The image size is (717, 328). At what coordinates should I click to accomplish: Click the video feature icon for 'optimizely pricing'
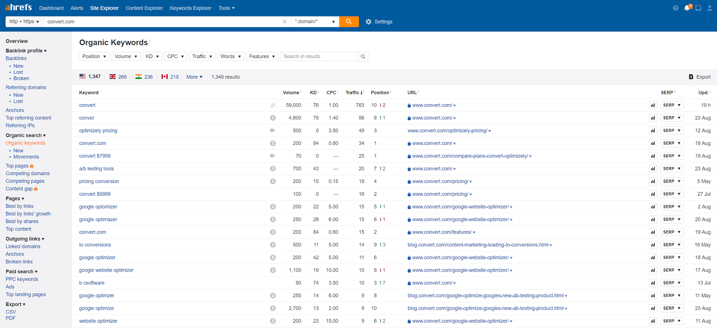[272, 130]
